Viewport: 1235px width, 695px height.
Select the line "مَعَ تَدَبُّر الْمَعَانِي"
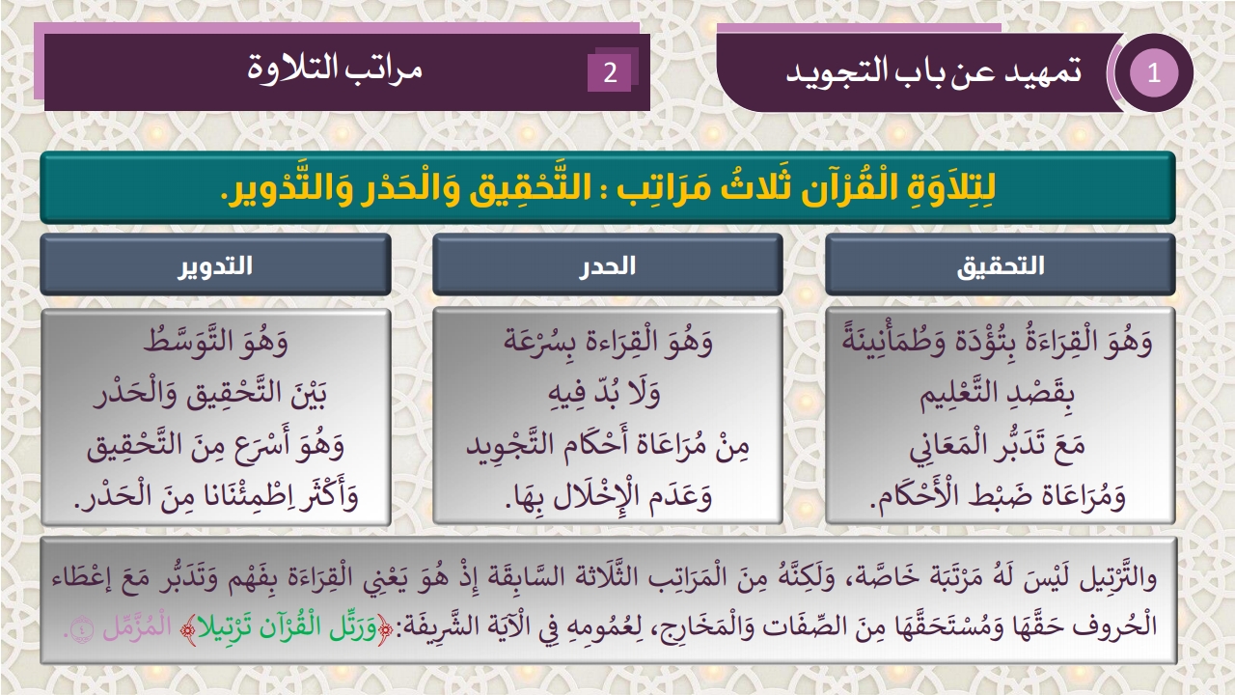[x=1001, y=446]
